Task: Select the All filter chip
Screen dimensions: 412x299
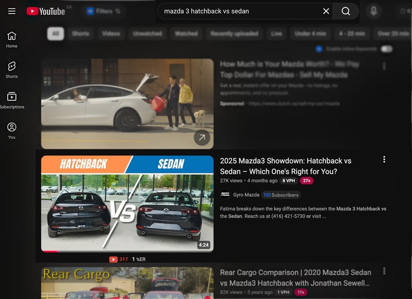Action: (55, 34)
